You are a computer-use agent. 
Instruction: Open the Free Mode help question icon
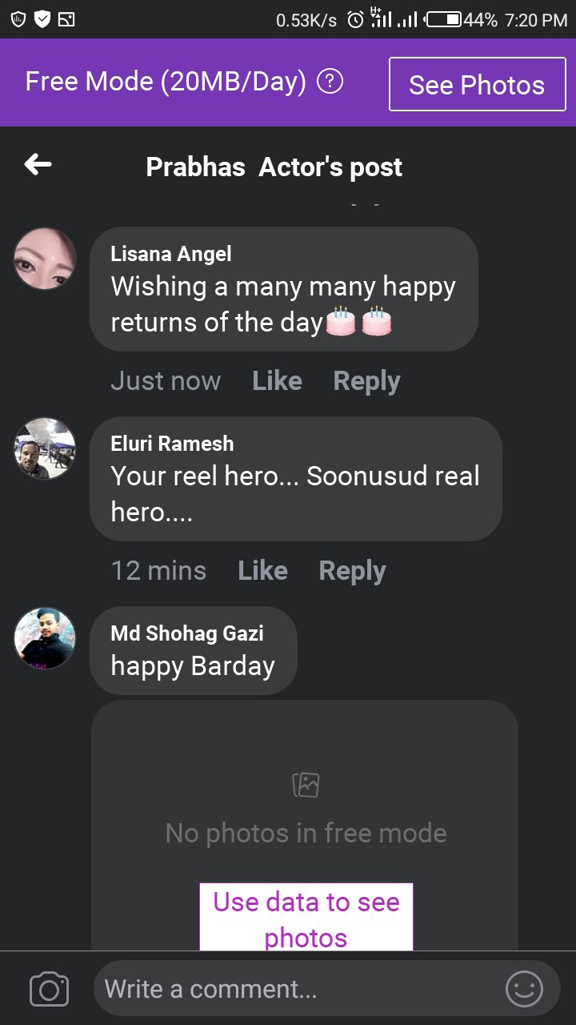pos(330,82)
